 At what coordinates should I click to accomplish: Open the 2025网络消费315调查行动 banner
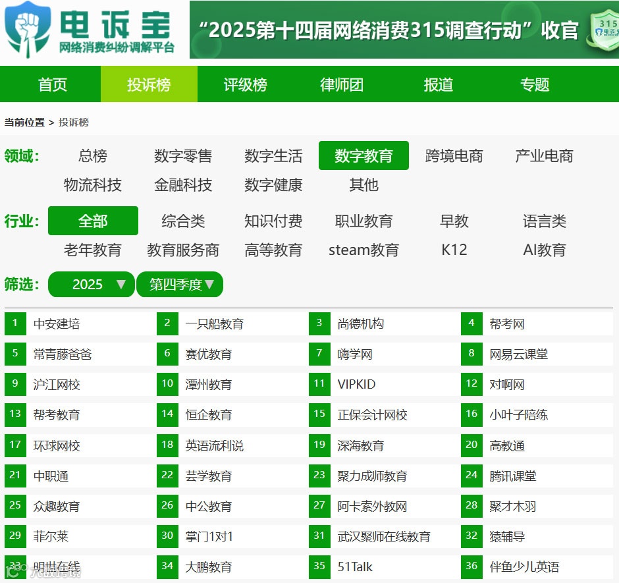pos(404,30)
